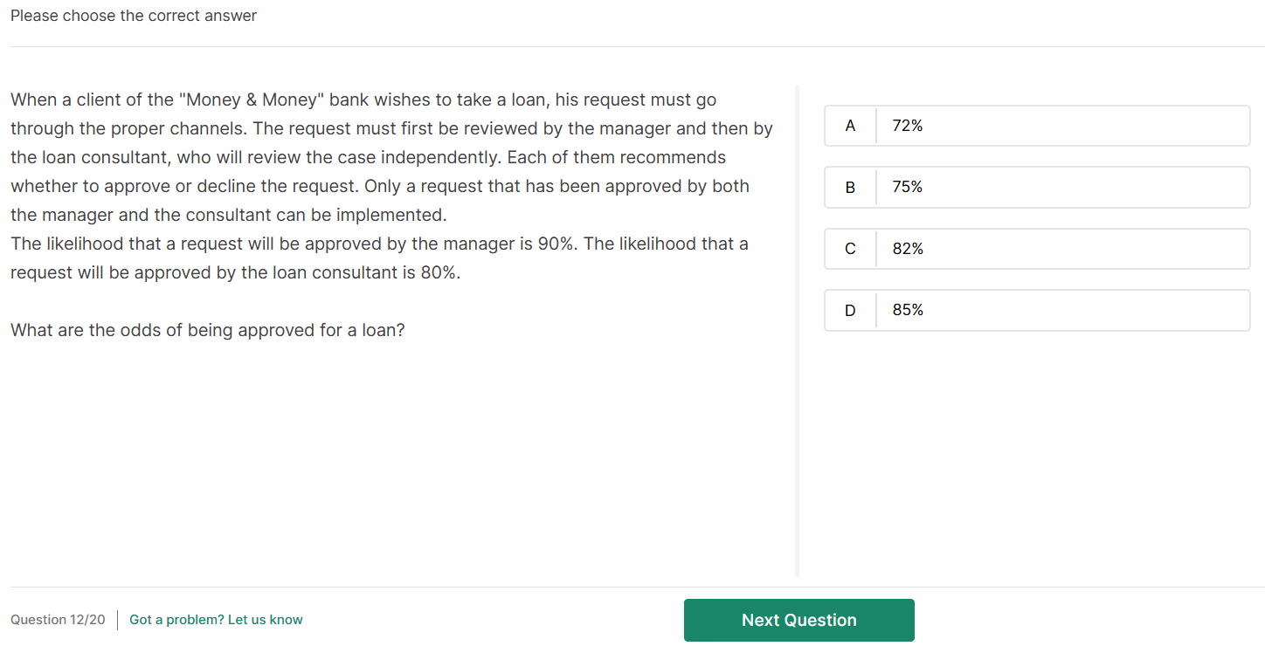The height and width of the screenshot is (646, 1265).
Task: Click the vertical divider beside the answers
Action: tap(797, 332)
